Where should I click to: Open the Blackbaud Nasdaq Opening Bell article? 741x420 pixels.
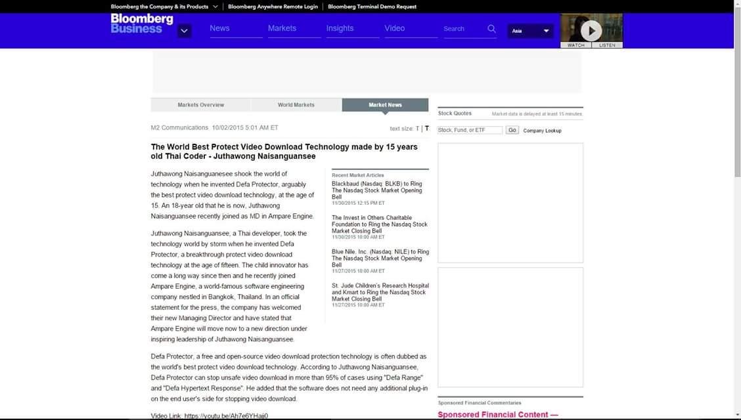pos(376,190)
